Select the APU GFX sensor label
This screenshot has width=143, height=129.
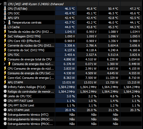(x=13, y=18)
